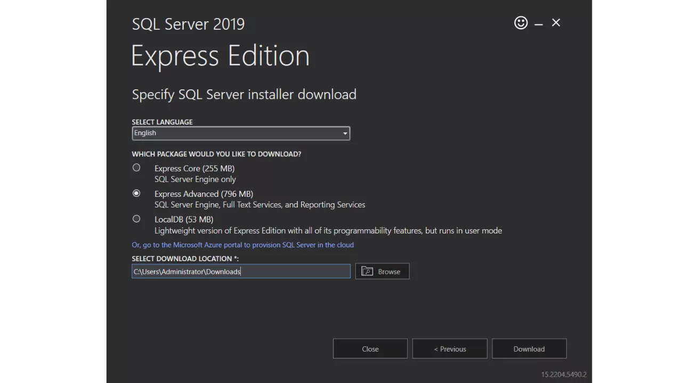Click the 'LocalDB (53 MB)' label
The height and width of the screenshot is (383, 682).
pos(184,219)
